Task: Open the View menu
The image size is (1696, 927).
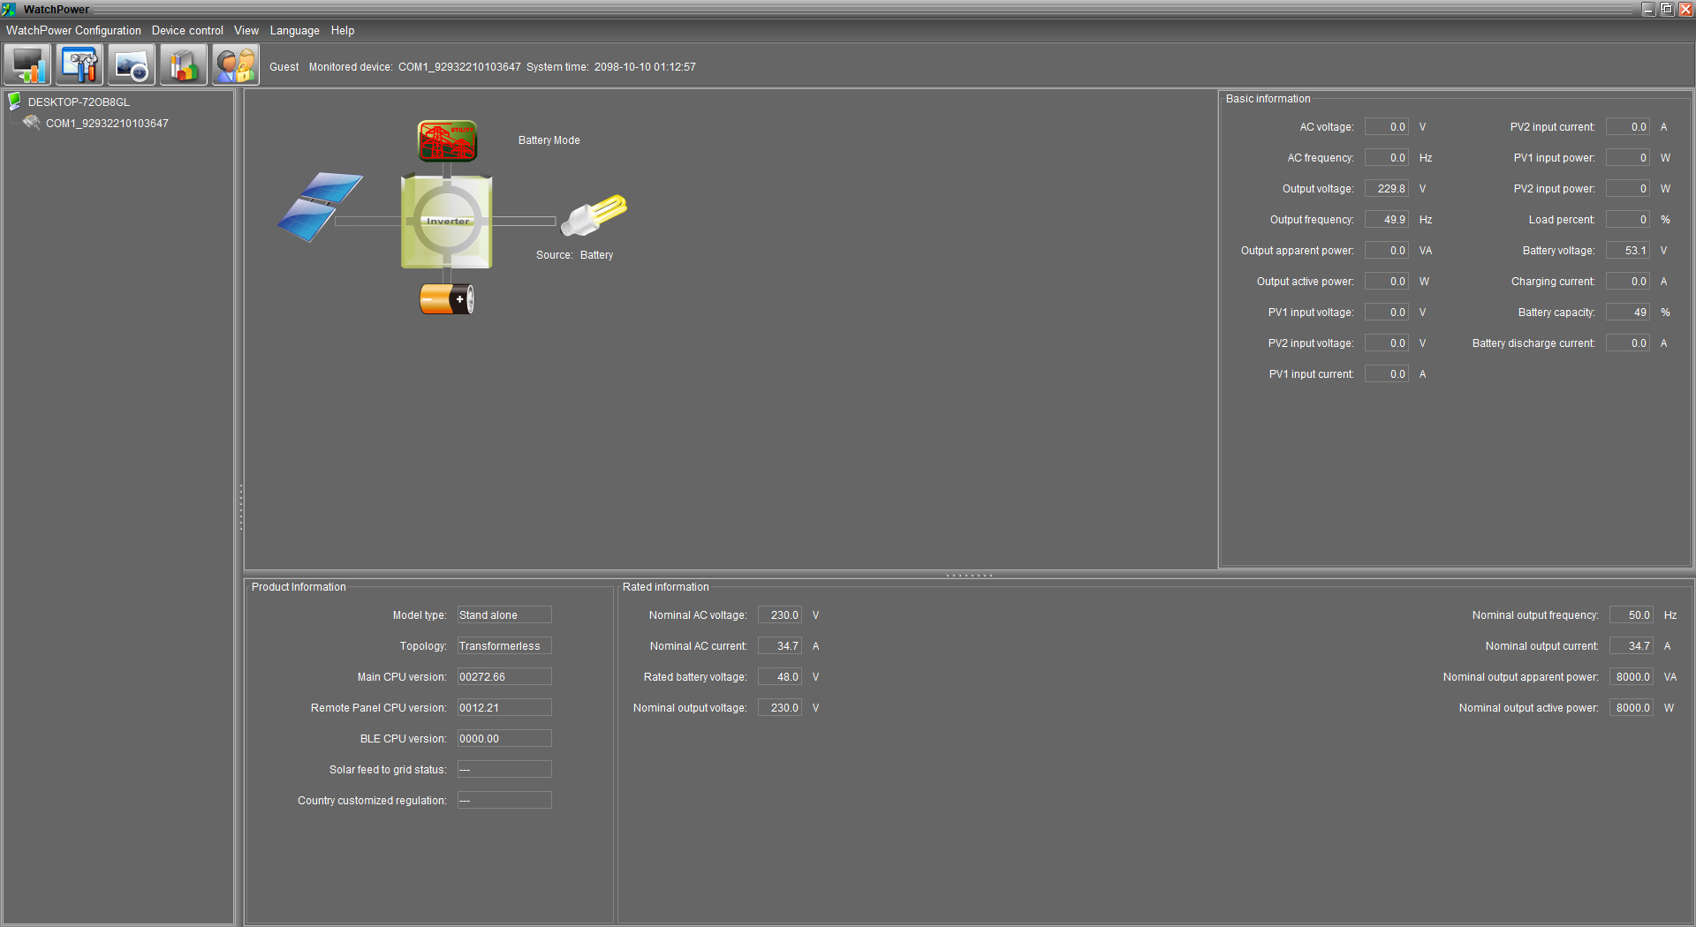Action: (246, 31)
